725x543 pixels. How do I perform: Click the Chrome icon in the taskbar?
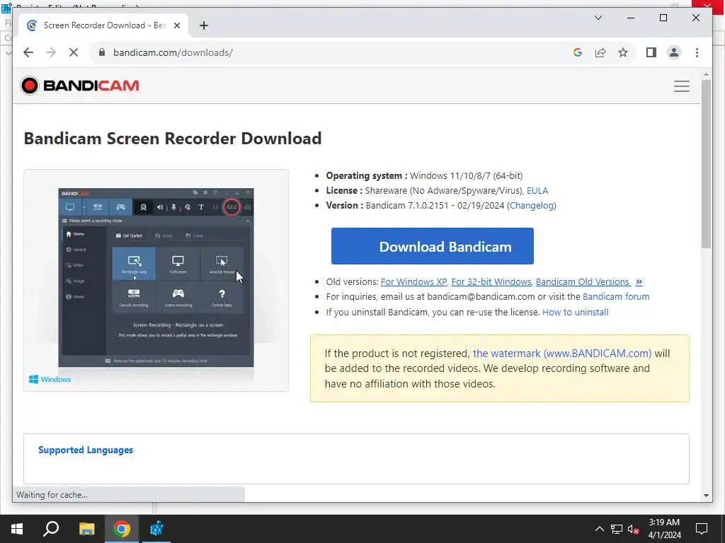(122, 529)
